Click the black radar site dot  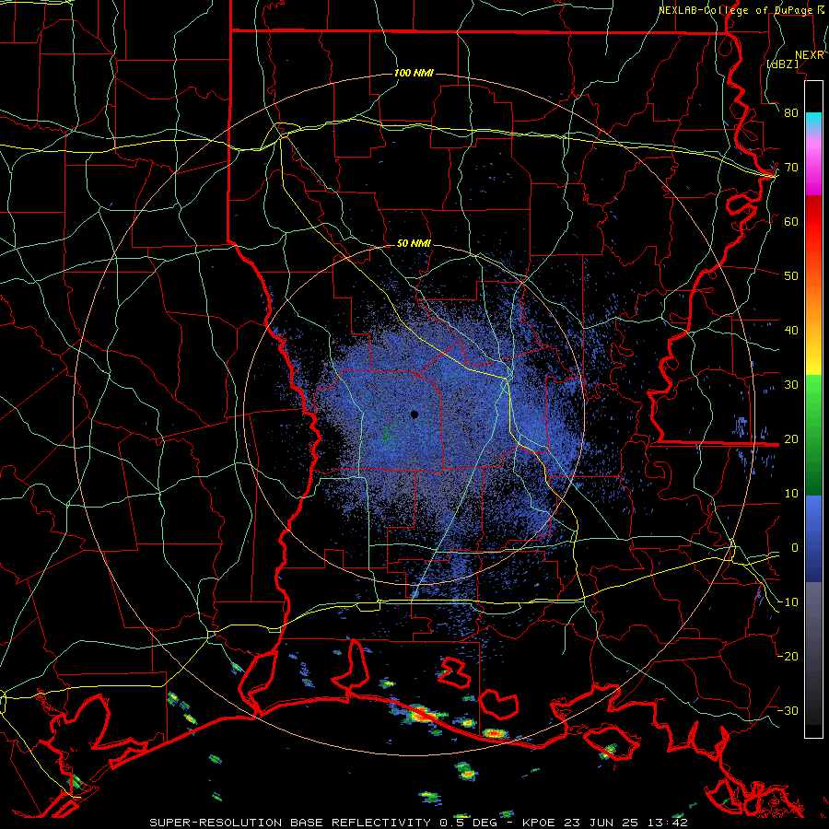pos(414,414)
